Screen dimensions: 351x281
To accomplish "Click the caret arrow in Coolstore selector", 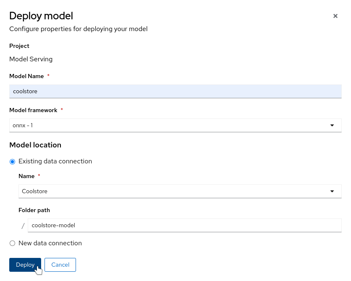I will click(332, 191).
